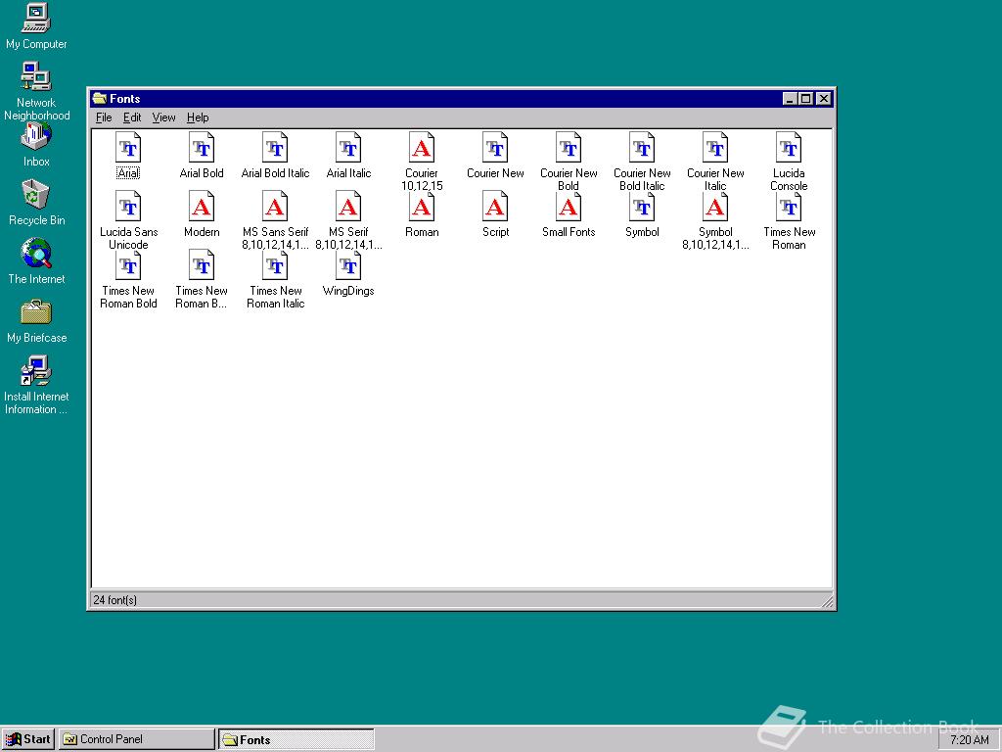Click the Fonts folder title bar icon
1002x752 pixels.
pyautogui.click(x=99, y=99)
